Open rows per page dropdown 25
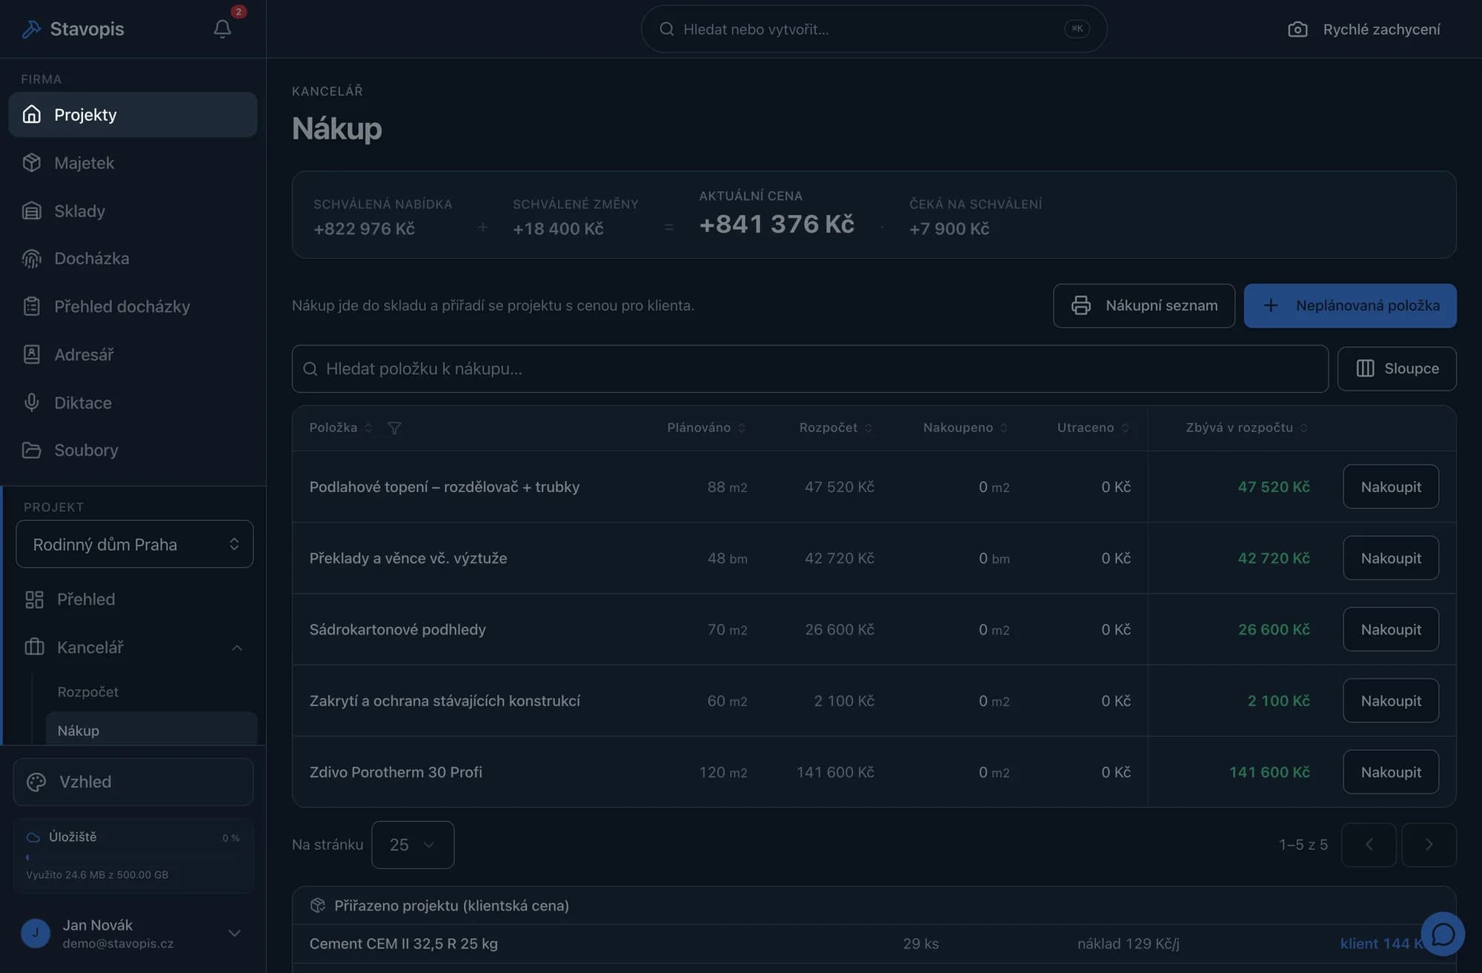The image size is (1482, 973). tap(413, 845)
